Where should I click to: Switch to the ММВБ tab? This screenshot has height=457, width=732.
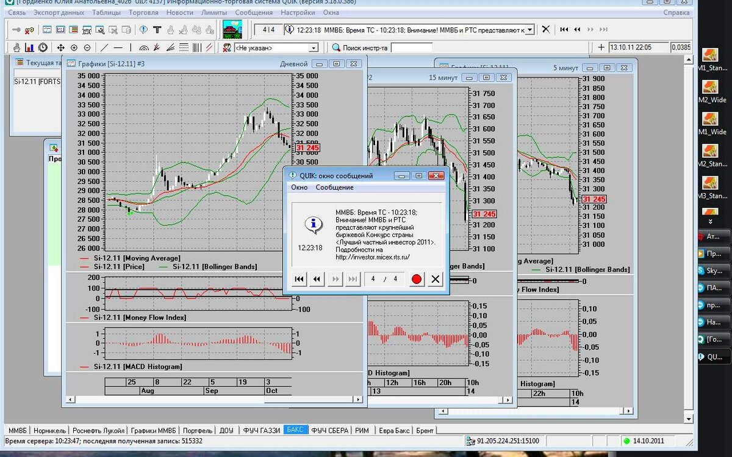point(17,430)
